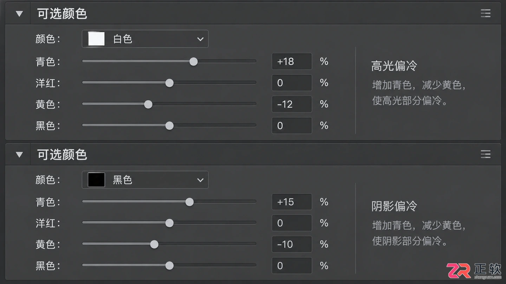Click the 青色 slider handle in the 白色 panel
The height and width of the screenshot is (284, 506).
(193, 62)
